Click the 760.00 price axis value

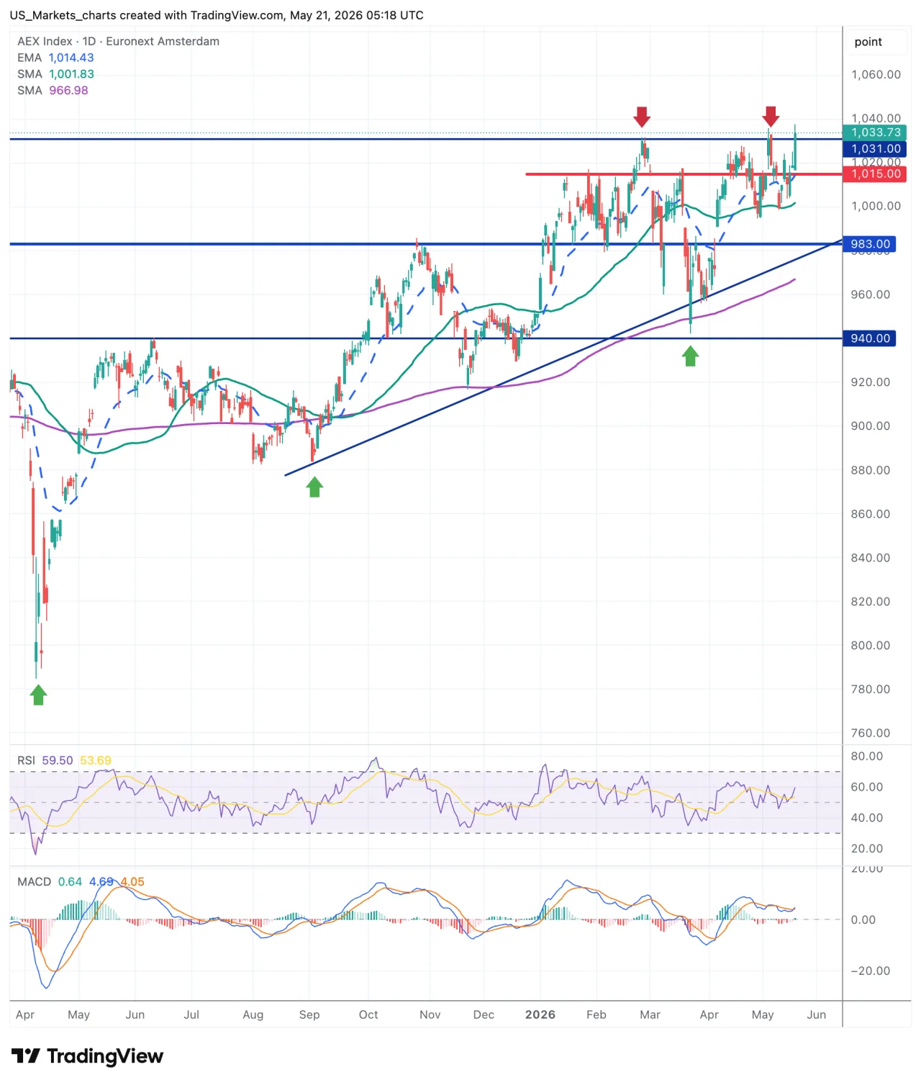871,734
